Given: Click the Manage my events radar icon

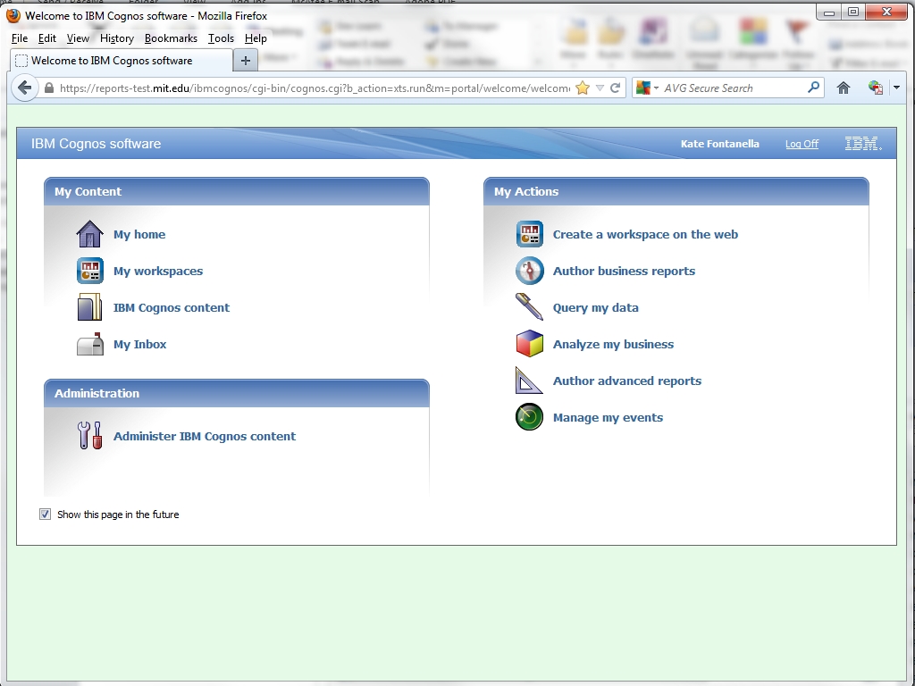Looking at the screenshot, I should [529, 417].
